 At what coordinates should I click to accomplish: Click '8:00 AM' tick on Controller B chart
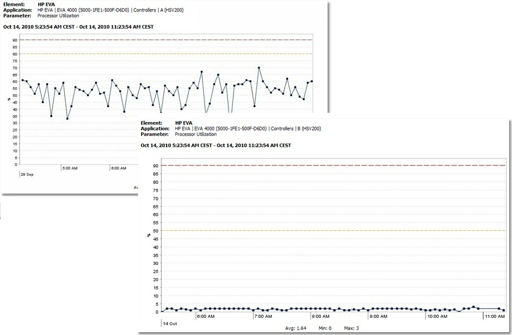coord(321,316)
